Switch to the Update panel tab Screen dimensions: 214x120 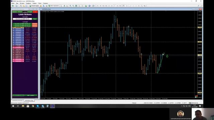click(x=15, y=12)
